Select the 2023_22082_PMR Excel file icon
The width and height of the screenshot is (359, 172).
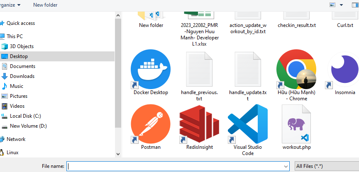tap(199, 15)
